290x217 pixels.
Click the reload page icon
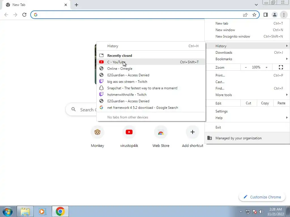(x=24, y=15)
